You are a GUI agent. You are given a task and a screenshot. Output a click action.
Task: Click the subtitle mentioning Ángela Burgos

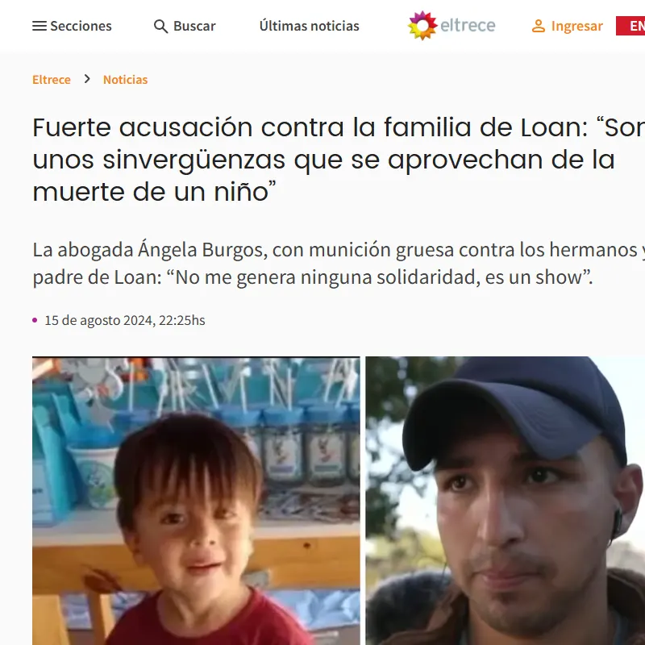point(339,264)
